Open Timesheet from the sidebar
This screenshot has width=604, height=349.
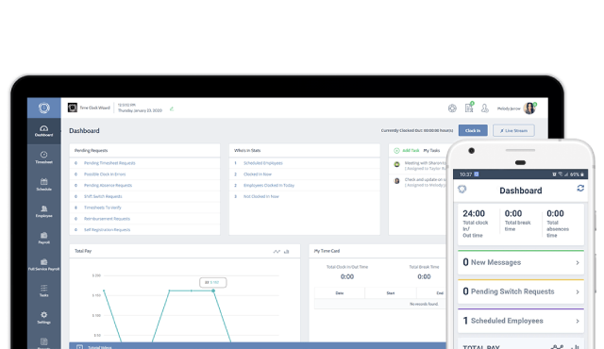tap(44, 158)
